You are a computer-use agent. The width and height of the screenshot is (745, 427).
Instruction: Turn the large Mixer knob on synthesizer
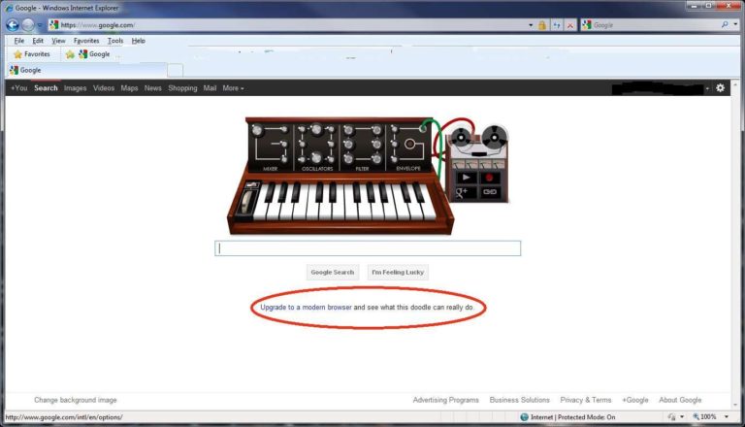coord(259,130)
